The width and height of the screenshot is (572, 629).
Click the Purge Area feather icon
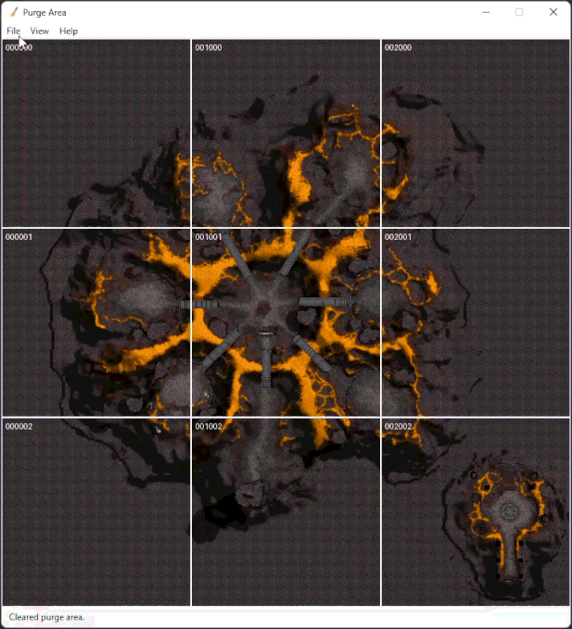14,12
